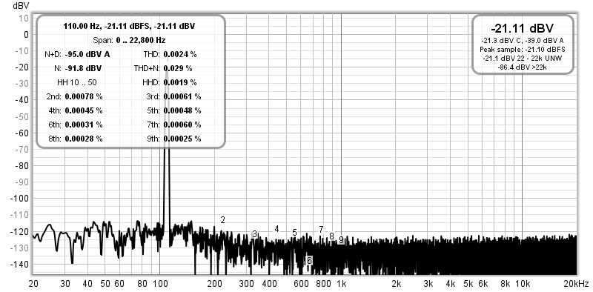Click the 7th harmonic value 0.00060 %

[x=182, y=125]
